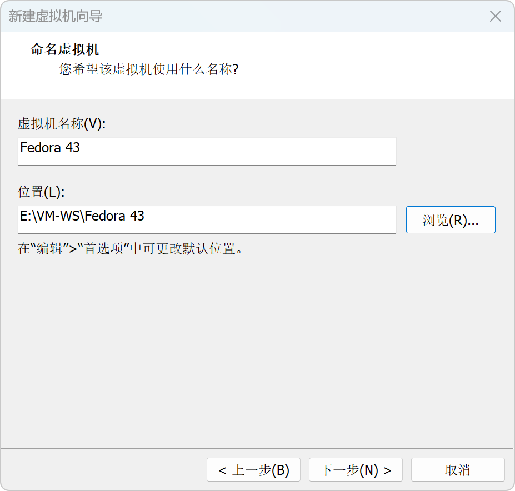
Task: Close the 新建虚拟机向导 window
Action: click(496, 16)
